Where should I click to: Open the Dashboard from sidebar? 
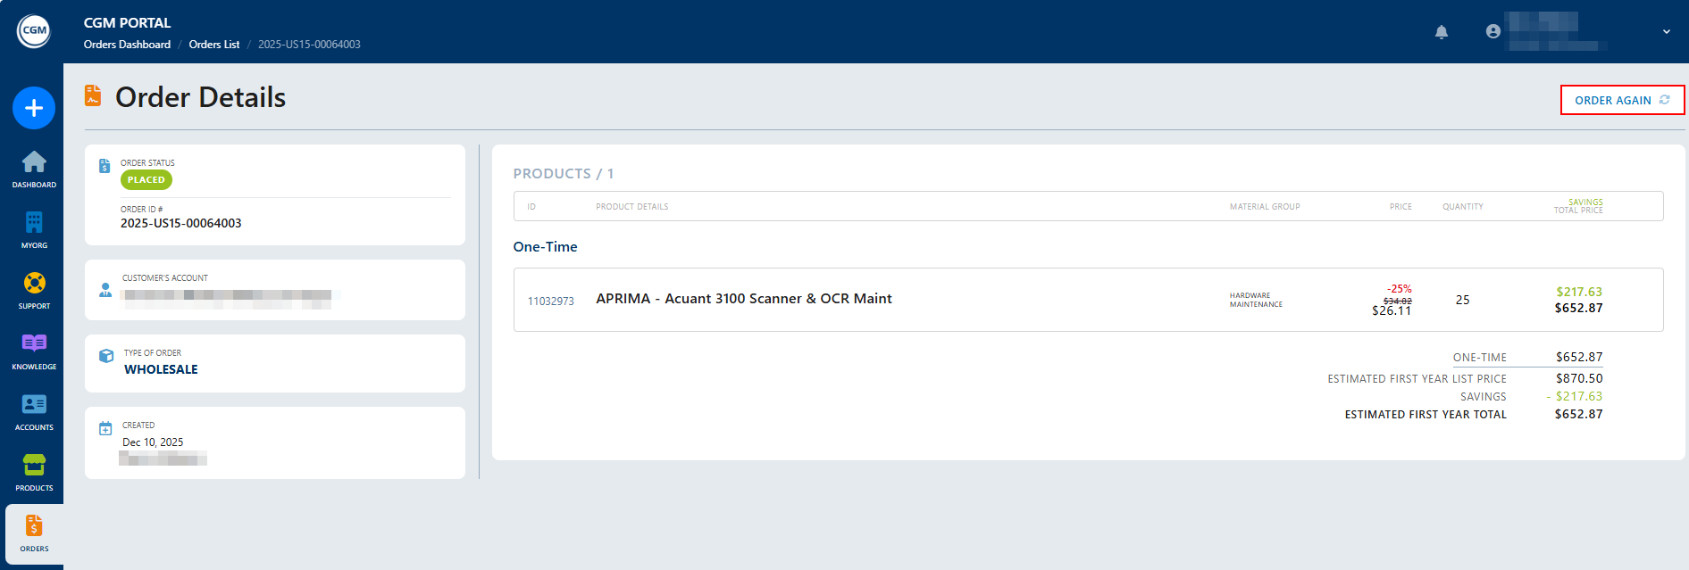(34, 169)
